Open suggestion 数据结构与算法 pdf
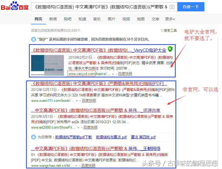222x169 pixels. pos(112,137)
